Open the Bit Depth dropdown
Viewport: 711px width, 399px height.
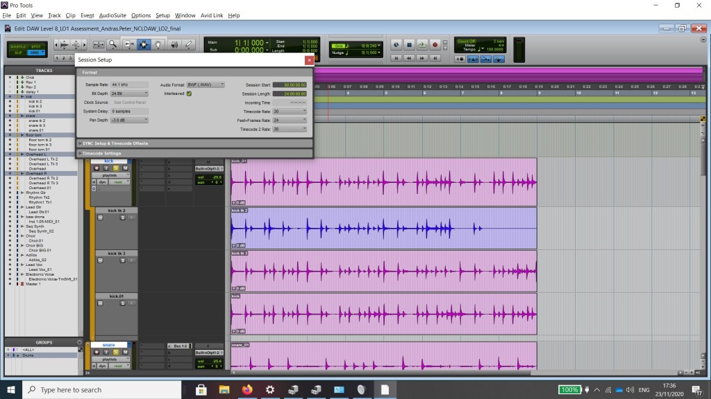[129, 93]
